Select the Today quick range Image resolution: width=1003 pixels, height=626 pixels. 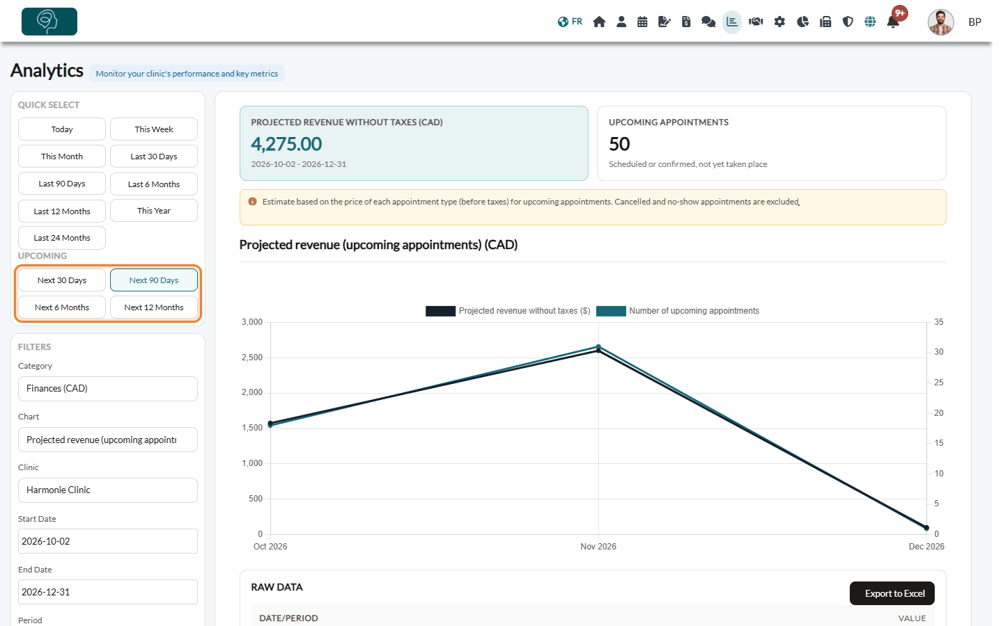point(62,129)
